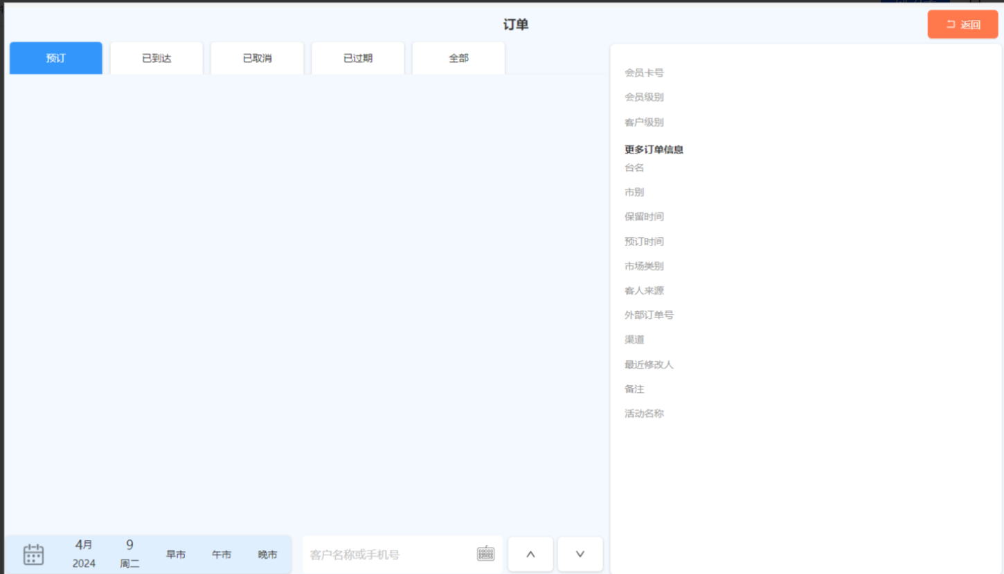Show the 已过期 orders tab
1004x574 pixels.
pos(358,58)
